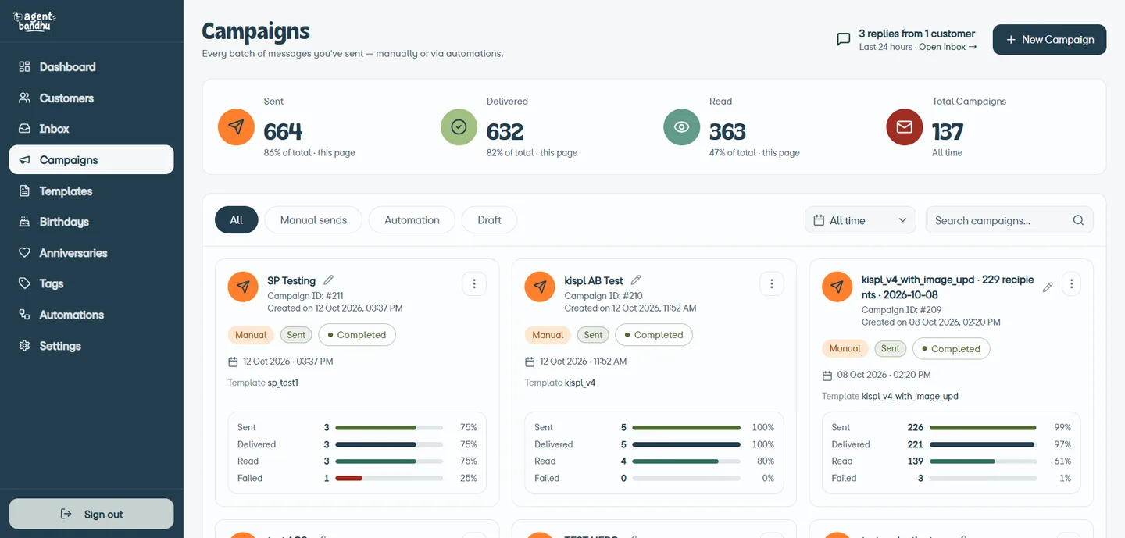Click the green Delivered checkmark icon

click(x=459, y=126)
